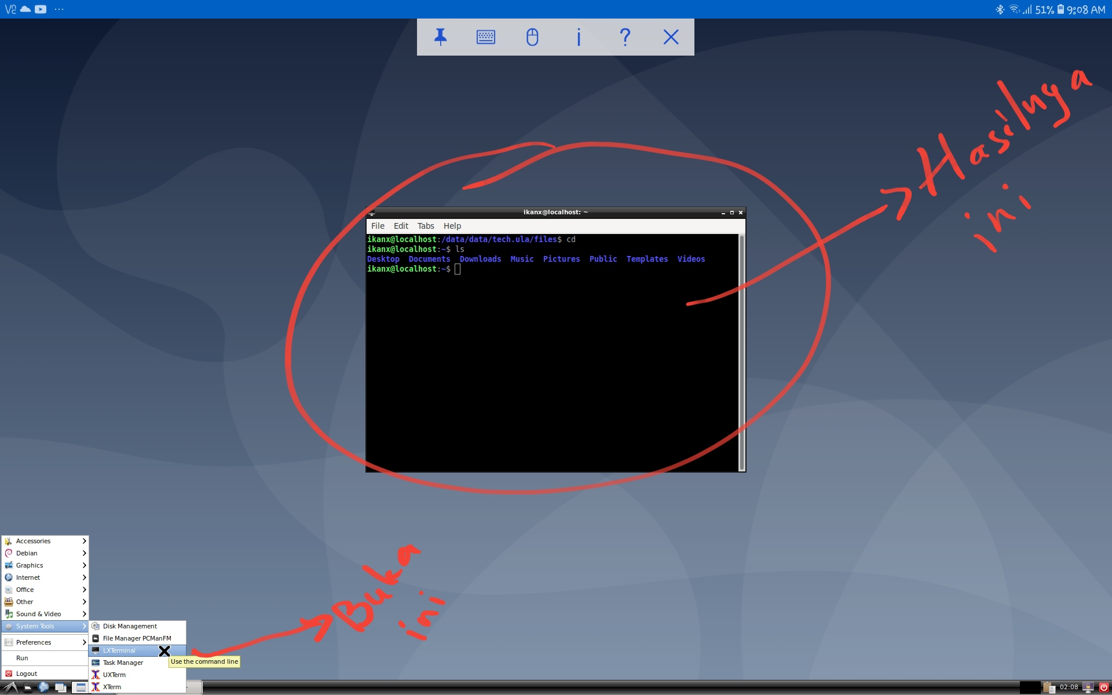The image size is (1112, 695).
Task: Open the Tabs menu in LXTerminal
Action: point(426,226)
